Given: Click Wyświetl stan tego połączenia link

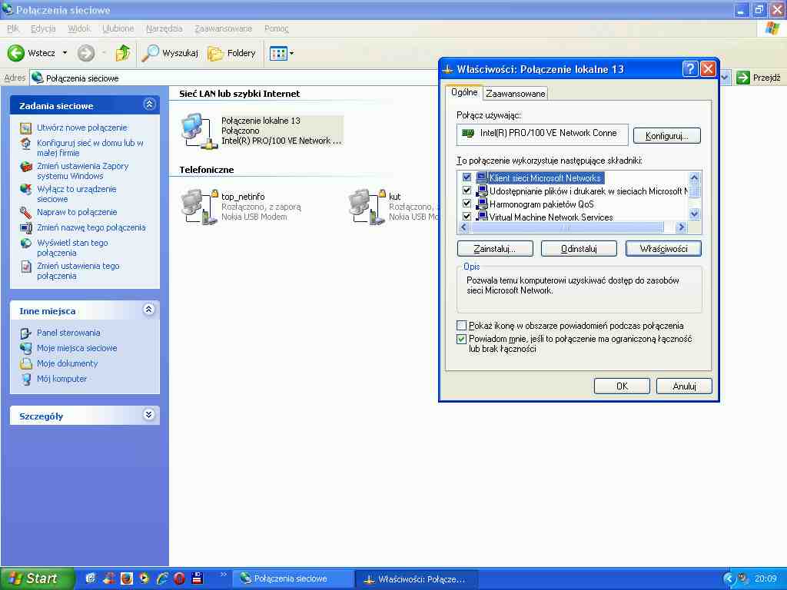Looking at the screenshot, I should tap(72, 248).
